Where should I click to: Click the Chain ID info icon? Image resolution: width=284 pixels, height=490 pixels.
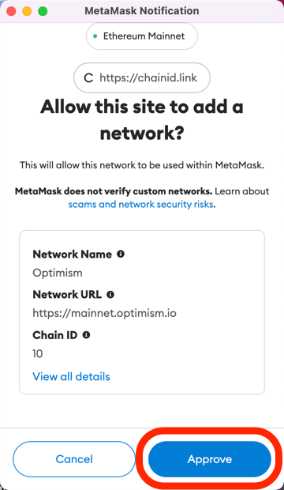tap(86, 334)
